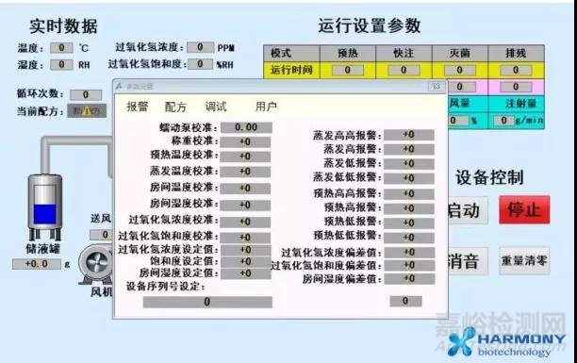Click the 重量清零 button
Screen dimensions: 577x363
524,260
